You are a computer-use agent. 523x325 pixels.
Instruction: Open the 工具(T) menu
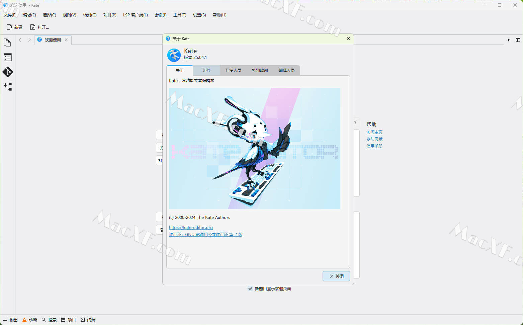click(180, 15)
